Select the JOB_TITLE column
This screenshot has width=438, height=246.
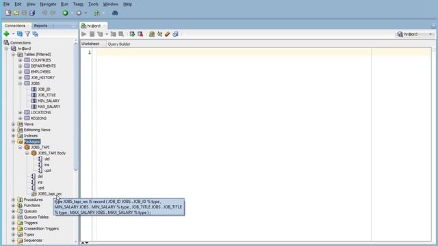pyautogui.click(x=47, y=95)
